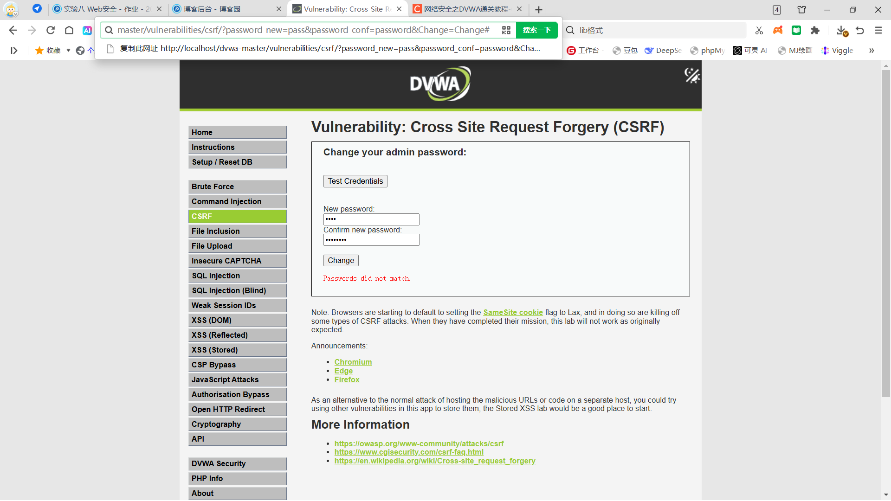Open the browser hamburger menu

tap(878, 30)
